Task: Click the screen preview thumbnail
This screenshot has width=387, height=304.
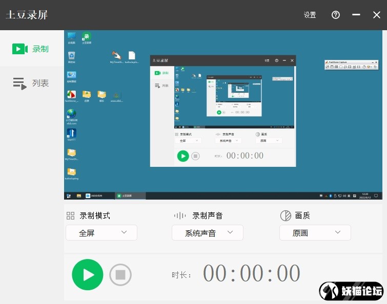Action: click(x=223, y=115)
